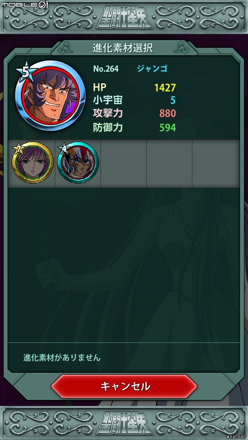The height and width of the screenshot is (440, 248).
Task: Tap the 進化素材選択 title header
Action: pyautogui.click(x=123, y=48)
